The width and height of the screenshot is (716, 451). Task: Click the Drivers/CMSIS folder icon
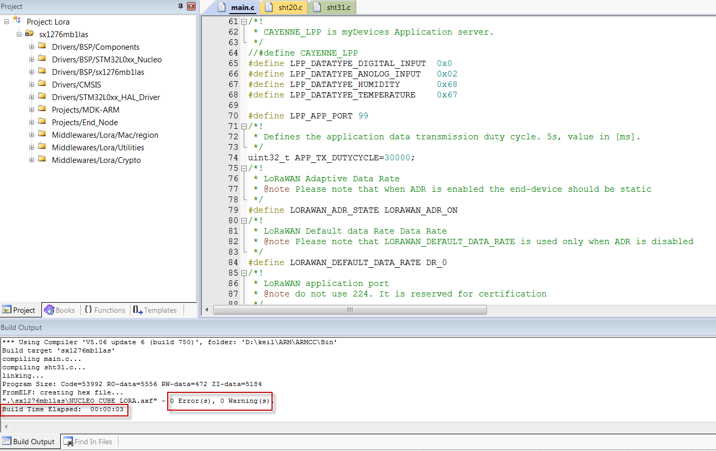(42, 84)
